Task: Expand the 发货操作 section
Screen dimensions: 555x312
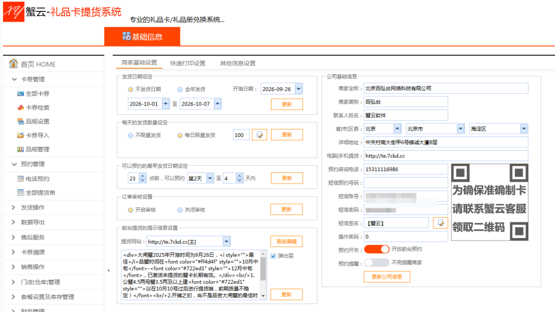Action: (14, 207)
